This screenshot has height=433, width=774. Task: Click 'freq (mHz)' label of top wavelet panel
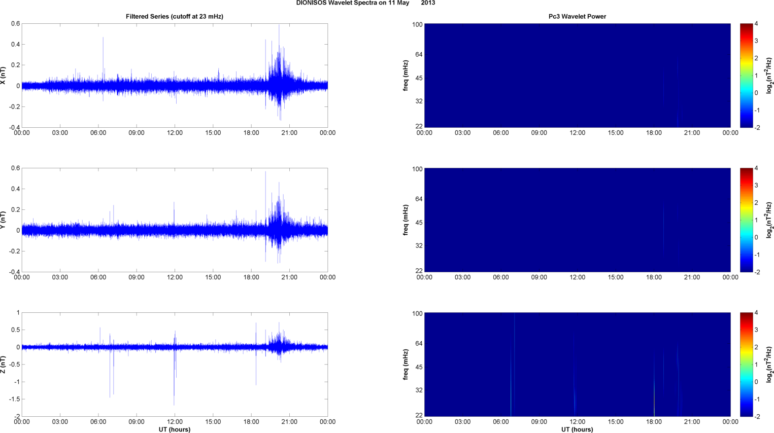pos(406,76)
